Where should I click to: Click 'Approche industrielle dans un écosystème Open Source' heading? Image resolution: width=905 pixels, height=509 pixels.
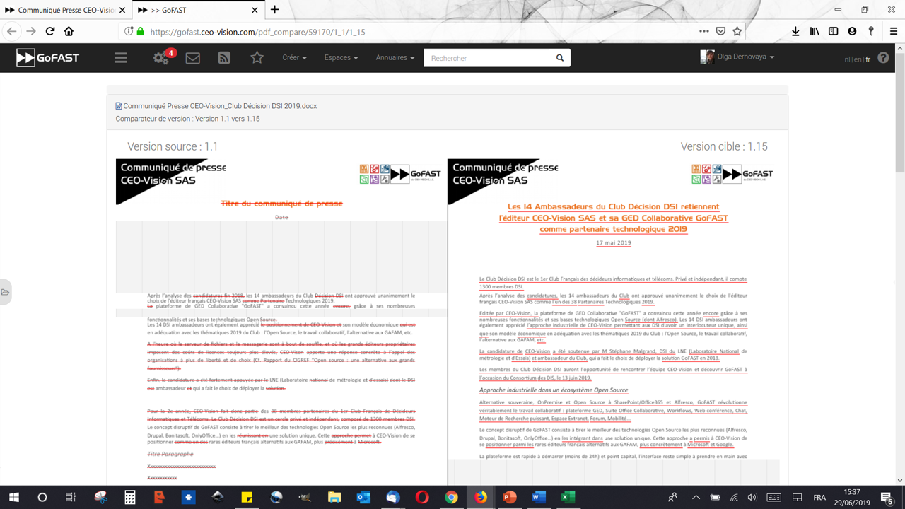tap(554, 390)
